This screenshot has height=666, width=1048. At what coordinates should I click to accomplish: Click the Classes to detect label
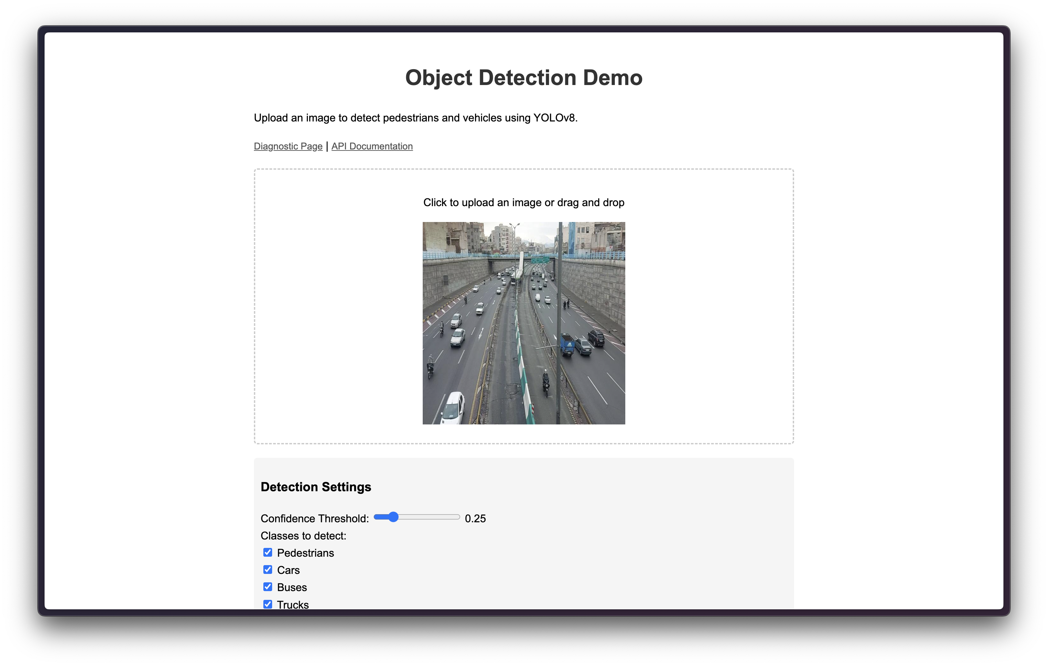coord(303,535)
